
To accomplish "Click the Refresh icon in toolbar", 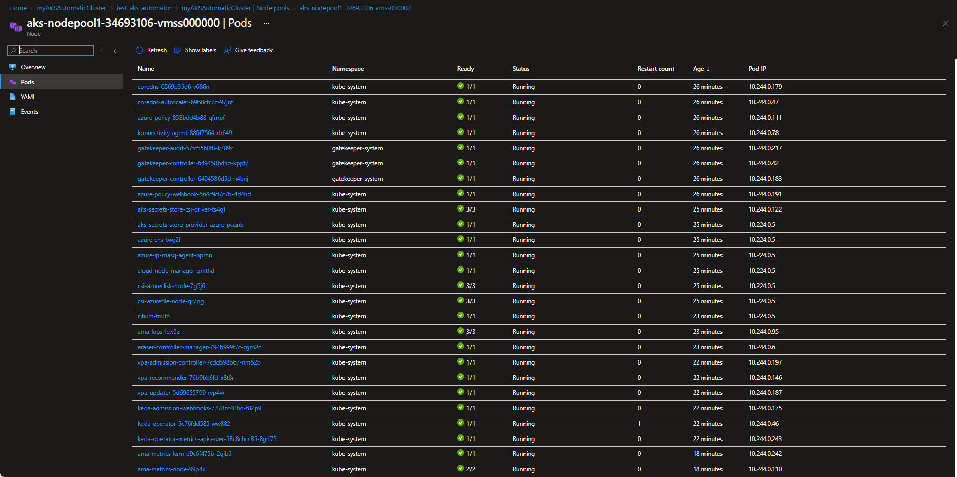I will [x=139, y=50].
